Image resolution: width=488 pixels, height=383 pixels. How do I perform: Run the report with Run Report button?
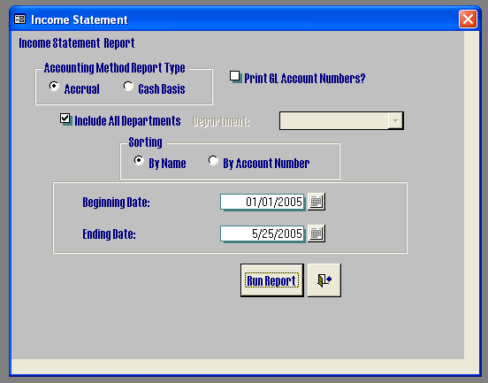[271, 280]
